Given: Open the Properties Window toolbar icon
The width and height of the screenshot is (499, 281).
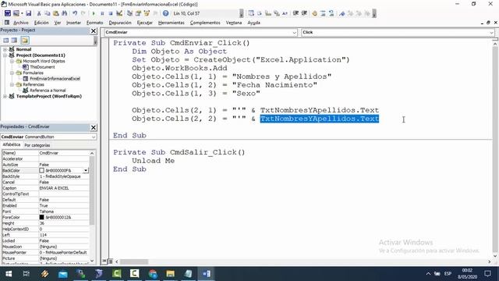Looking at the screenshot, I should tap(138, 13).
